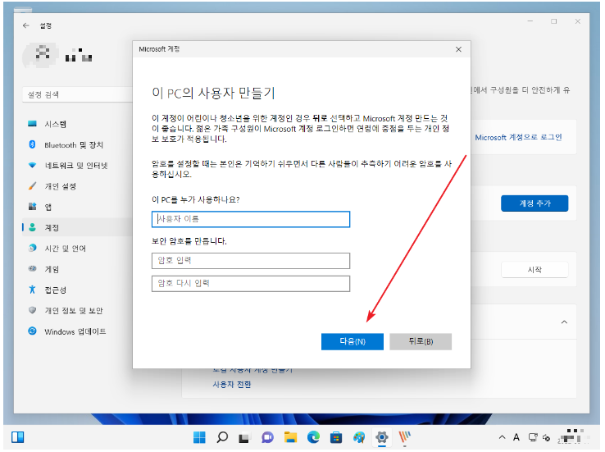Click the 암호 다시 입력 field
This screenshot has height=452, width=605.
click(x=251, y=283)
